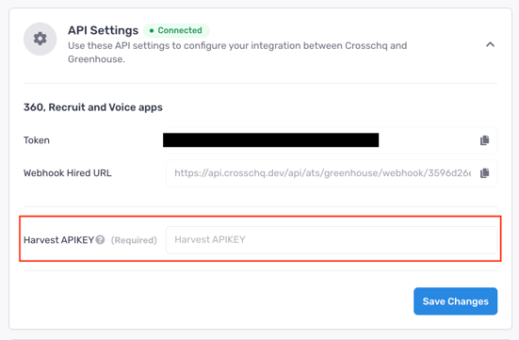This screenshot has width=519, height=340.
Task: Click the '360, Recruit and Voice apps' heading
Action: (93, 107)
